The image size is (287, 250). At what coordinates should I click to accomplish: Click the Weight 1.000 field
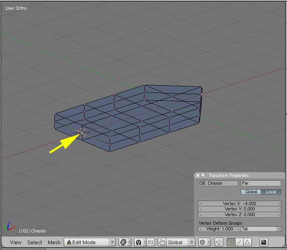point(220,229)
